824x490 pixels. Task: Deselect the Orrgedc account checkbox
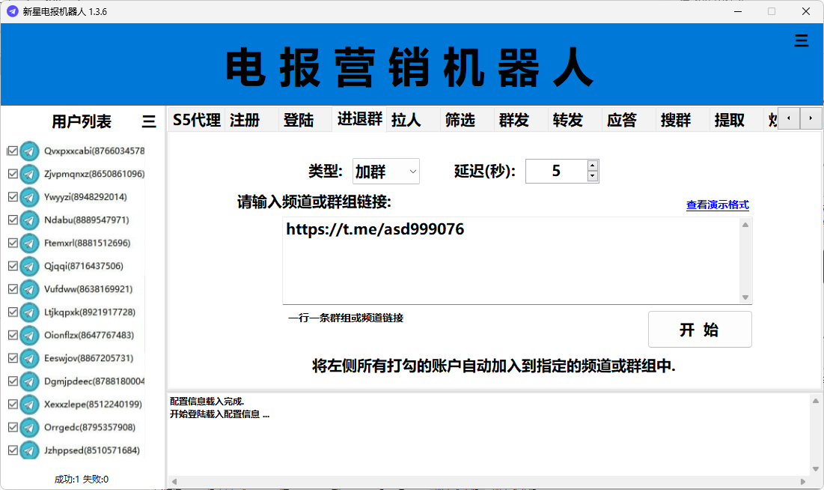(13, 427)
